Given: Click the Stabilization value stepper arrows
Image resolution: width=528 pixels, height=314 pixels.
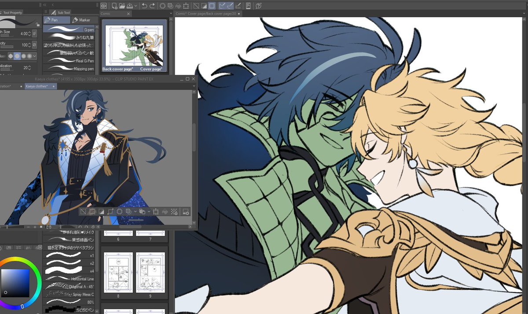Looking at the screenshot, I should (29, 68).
